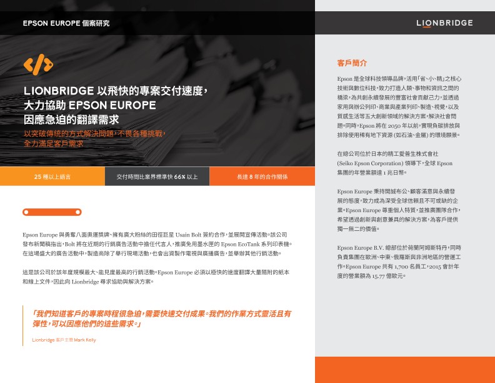Screen dimensions: 495x383
Task: Click the sidebar line starting 'Epson Europe B.V. 總部'
Action: coord(399,248)
